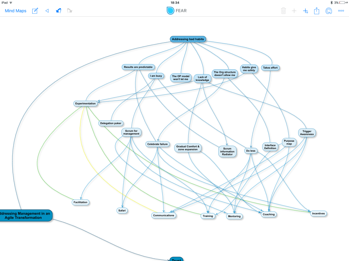
Task: Select the Experimentation node
Action: click(x=85, y=103)
